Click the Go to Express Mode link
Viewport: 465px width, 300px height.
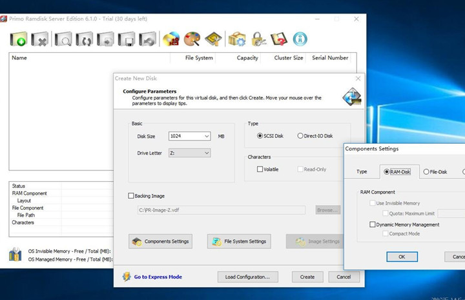pyautogui.click(x=158, y=277)
